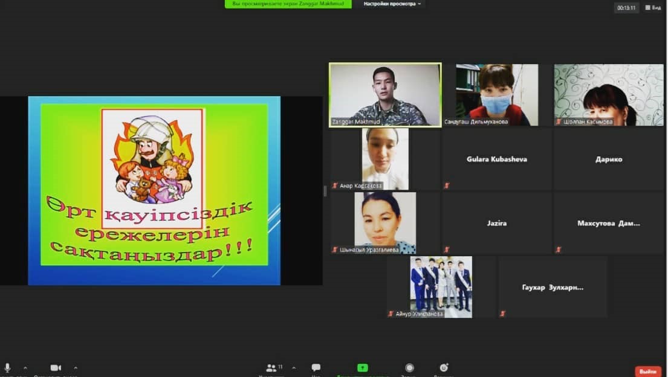
Task: Open the Participants panel icon
Action: coord(272,367)
